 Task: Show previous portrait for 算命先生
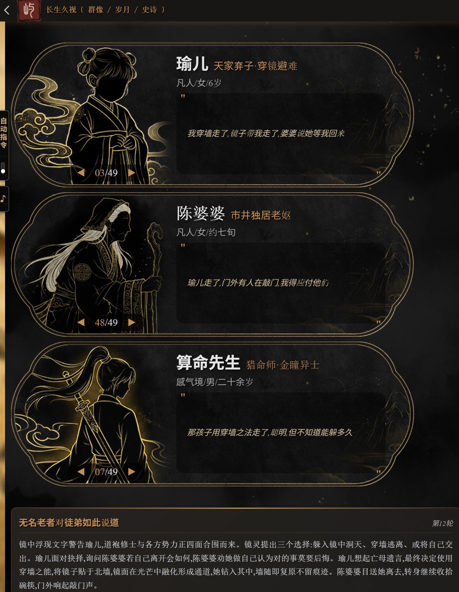click(81, 472)
